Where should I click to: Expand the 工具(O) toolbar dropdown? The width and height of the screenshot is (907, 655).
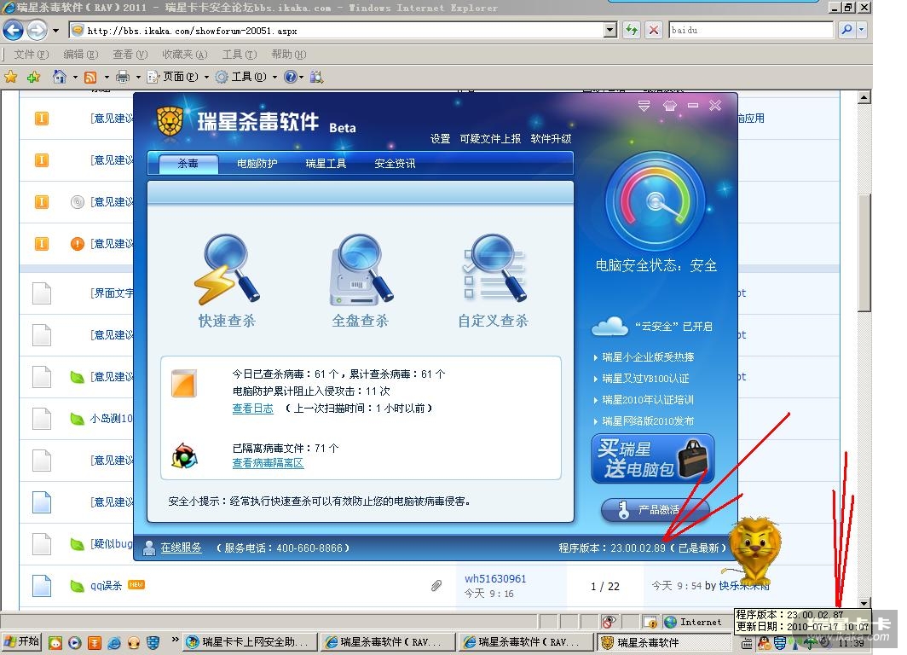[274, 77]
